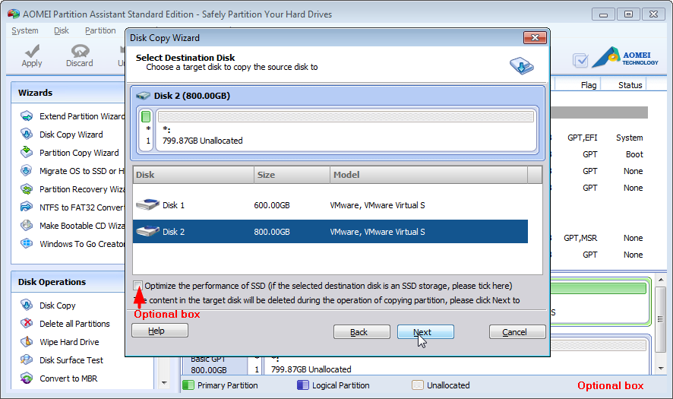Click Wipe Hard Drive icon
This screenshot has width=673, height=399.
(27, 341)
